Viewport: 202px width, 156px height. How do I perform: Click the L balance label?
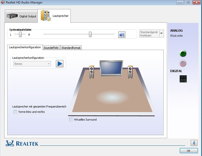11,35
